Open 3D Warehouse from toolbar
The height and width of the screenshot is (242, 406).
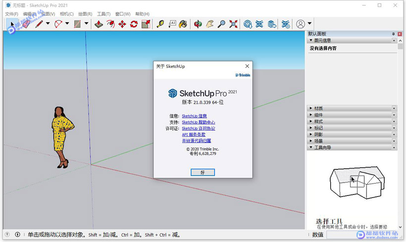pos(248,24)
